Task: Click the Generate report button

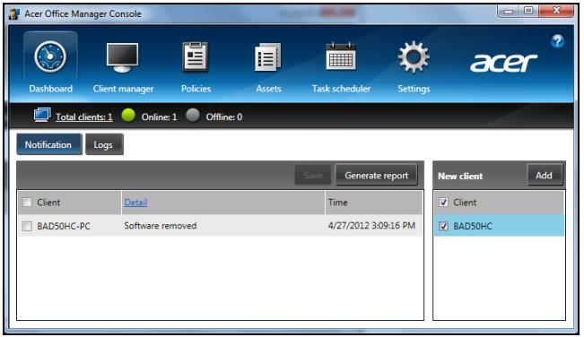Action: (x=376, y=175)
